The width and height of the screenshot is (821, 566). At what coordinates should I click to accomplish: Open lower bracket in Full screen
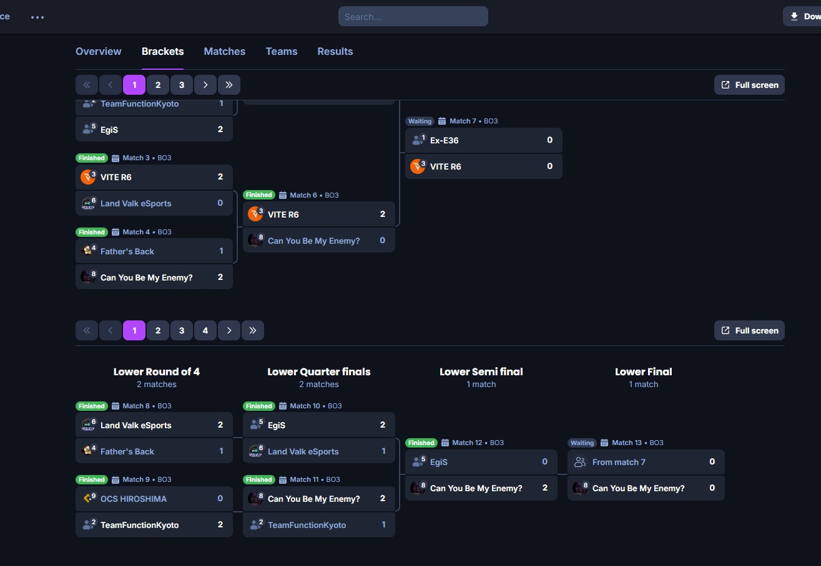(x=749, y=330)
